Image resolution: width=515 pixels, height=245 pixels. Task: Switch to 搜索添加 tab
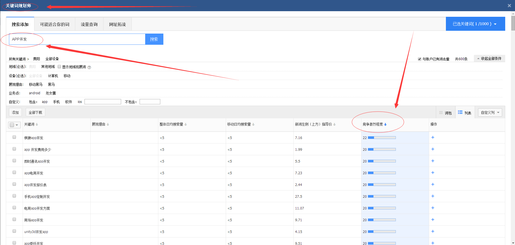pyautogui.click(x=20, y=24)
